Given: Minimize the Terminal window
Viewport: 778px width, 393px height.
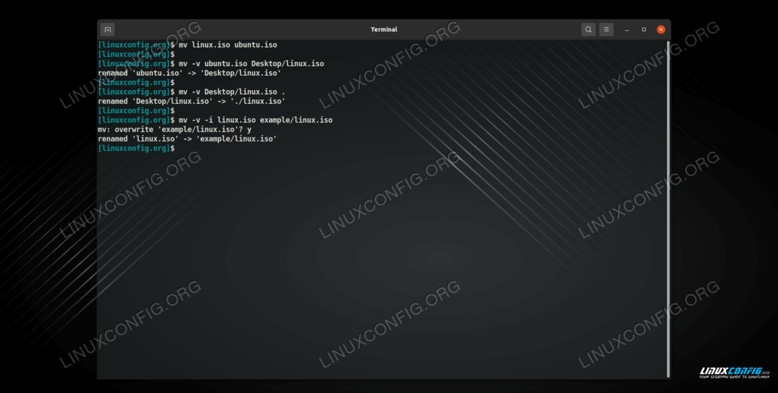Looking at the screenshot, I should 626,30.
